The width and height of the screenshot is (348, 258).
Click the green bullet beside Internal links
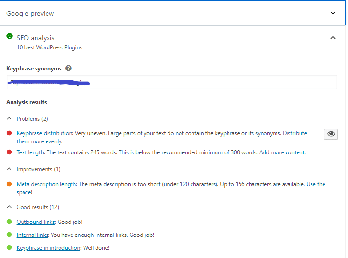pyautogui.click(x=9, y=235)
